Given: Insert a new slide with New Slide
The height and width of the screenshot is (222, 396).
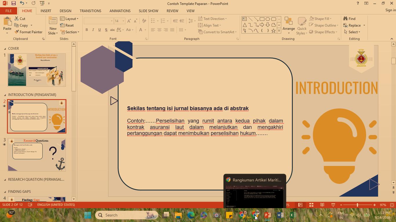Looking at the screenshot, I should point(53,26).
